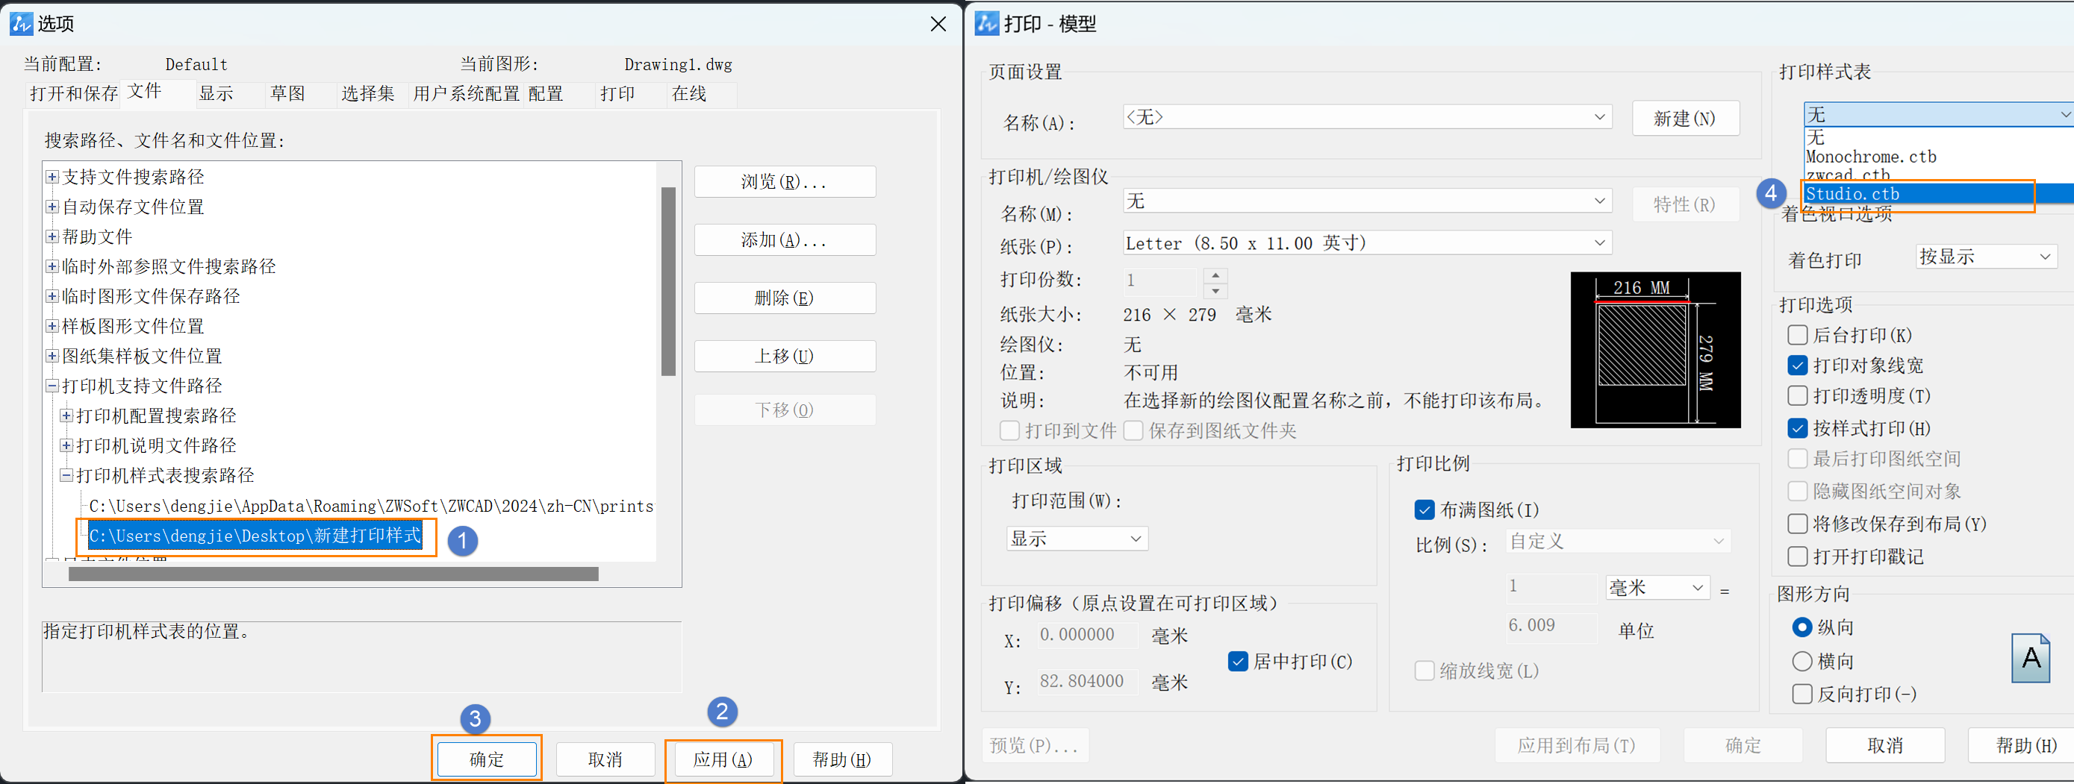Screen dimensions: 2074x784
Task: Click the horizontal scrollbar of path tree
Action: 333,574
